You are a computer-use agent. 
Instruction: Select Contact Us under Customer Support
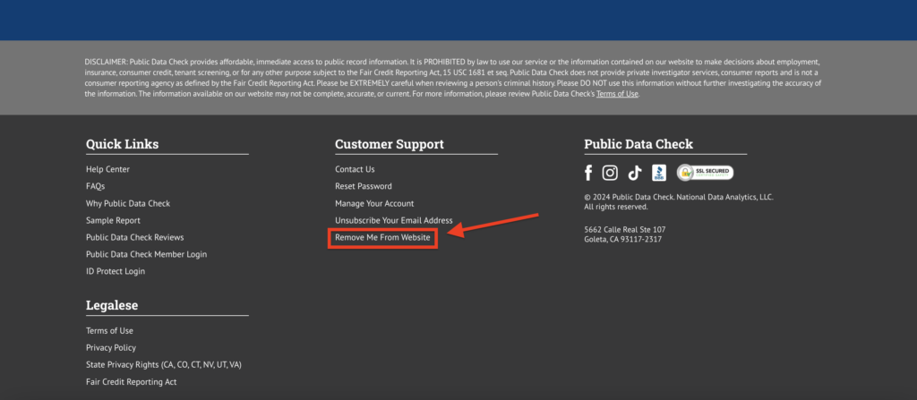tap(355, 169)
